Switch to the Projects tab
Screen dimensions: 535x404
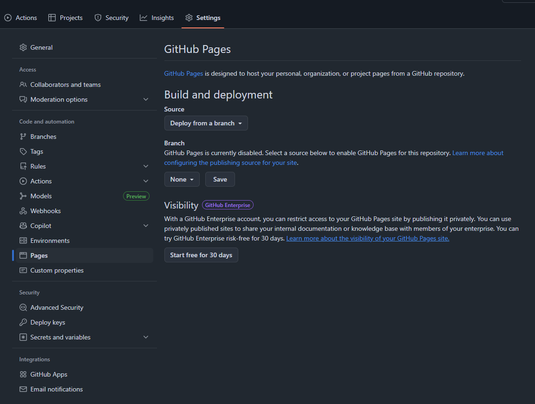click(x=65, y=18)
